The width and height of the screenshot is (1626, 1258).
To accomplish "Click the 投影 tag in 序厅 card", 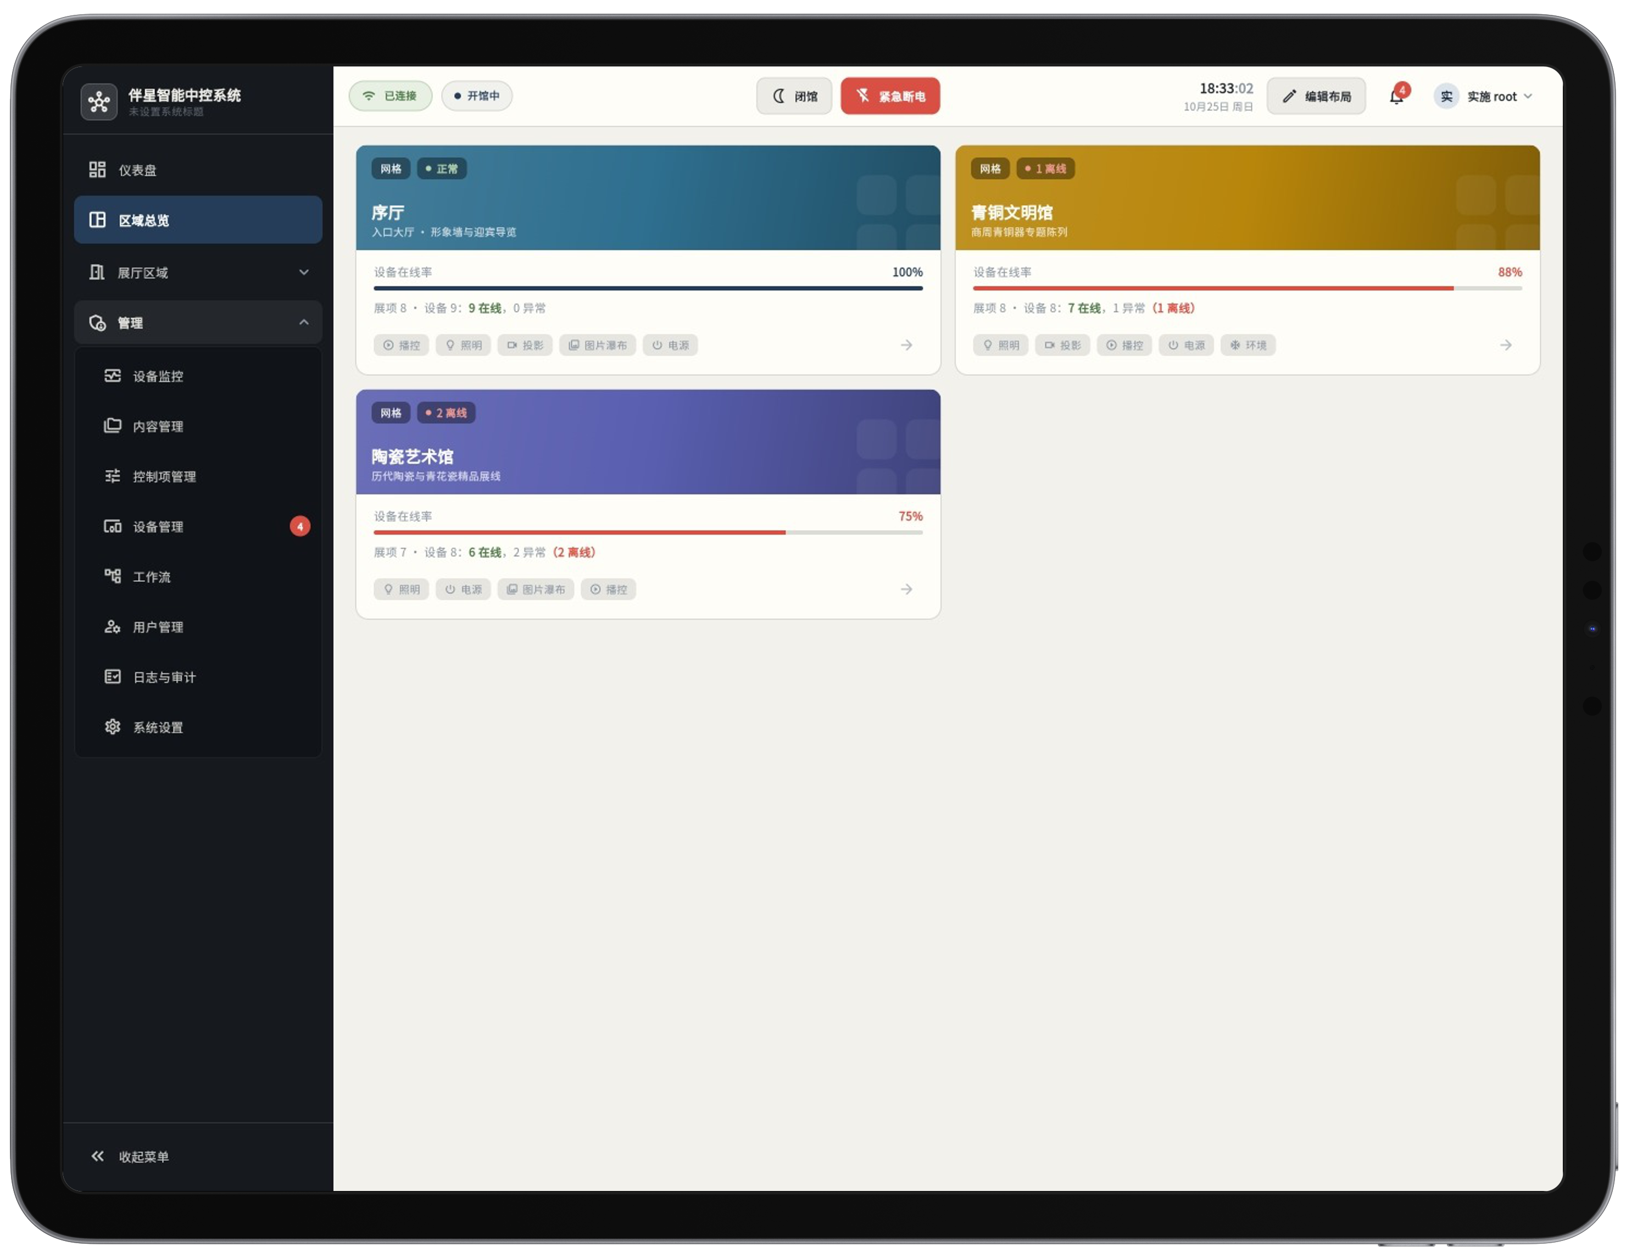I will point(525,344).
